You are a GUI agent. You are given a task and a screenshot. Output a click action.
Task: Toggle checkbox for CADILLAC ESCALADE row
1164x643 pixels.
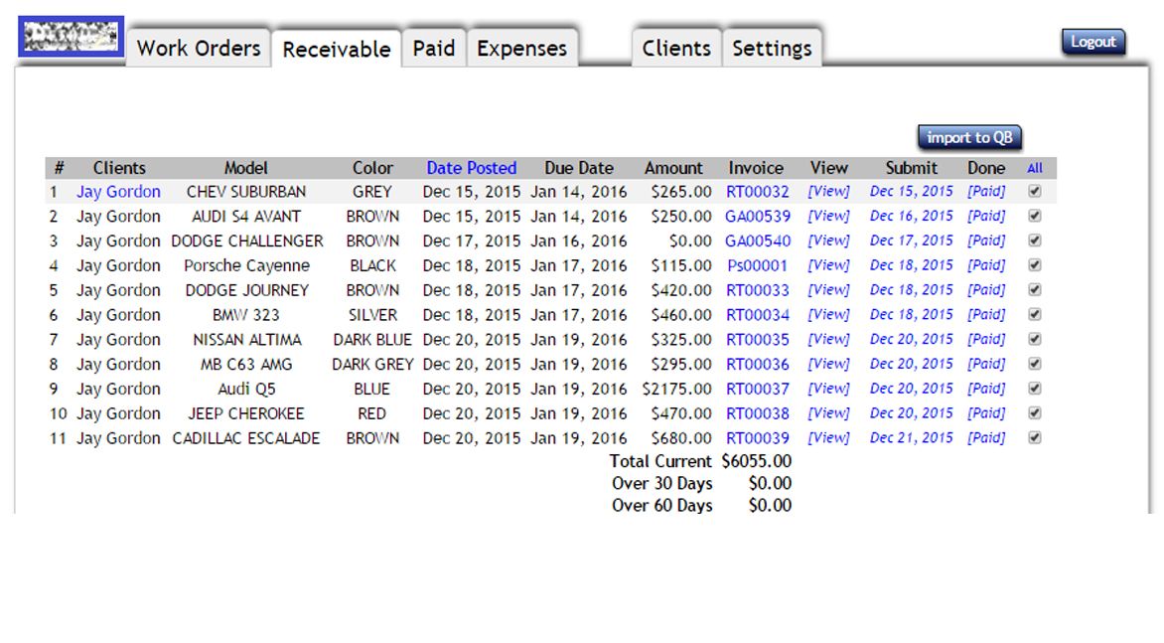[x=1034, y=437]
